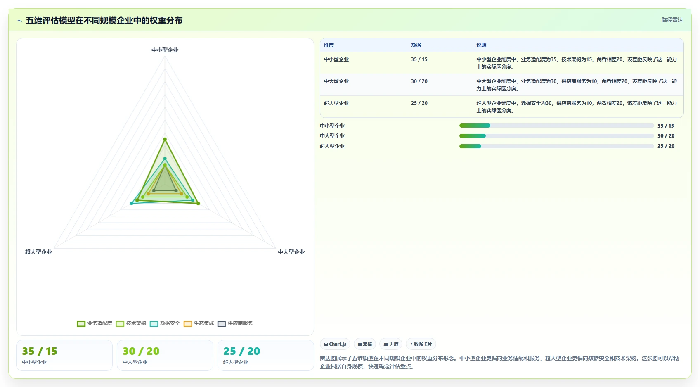The width and height of the screenshot is (700, 387).
Task: Toggle the 技术架构 legend item
Action: 131,323
